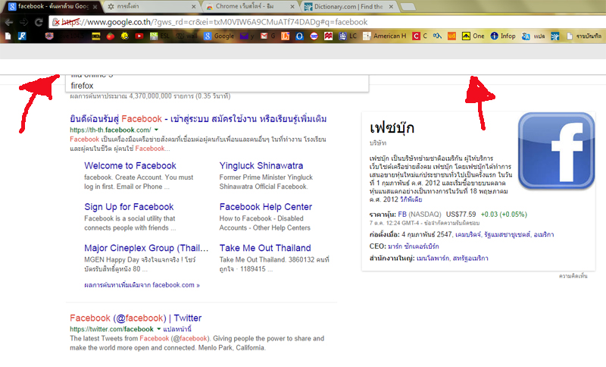Open the 'Welcome to Facebook' sitelink
606x367 pixels.
(x=130, y=165)
